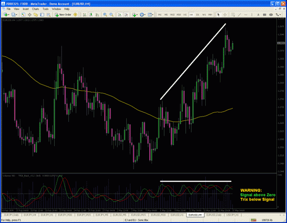The width and height of the screenshot is (287, 223).
Task: Select the rectangle shape tool
Action: point(264,15)
